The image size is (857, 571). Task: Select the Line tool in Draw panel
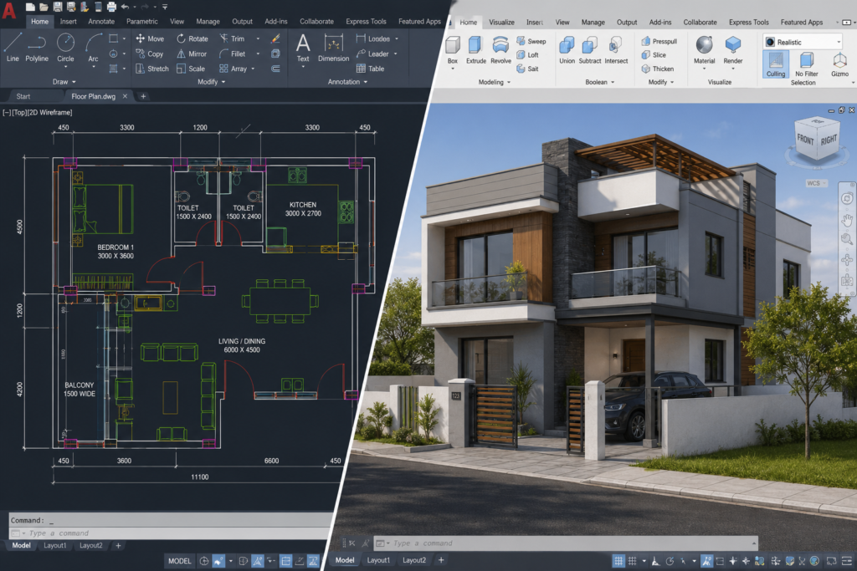pos(13,47)
